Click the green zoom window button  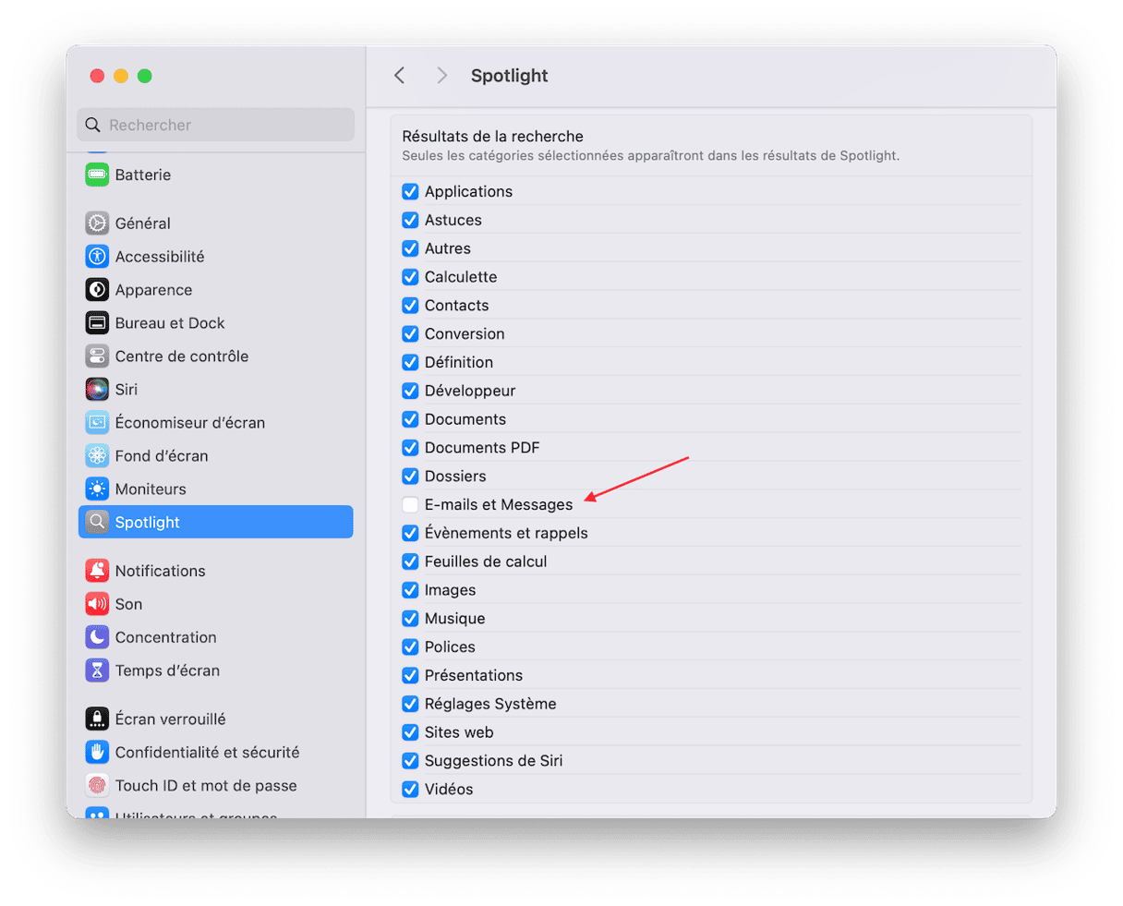coord(145,76)
